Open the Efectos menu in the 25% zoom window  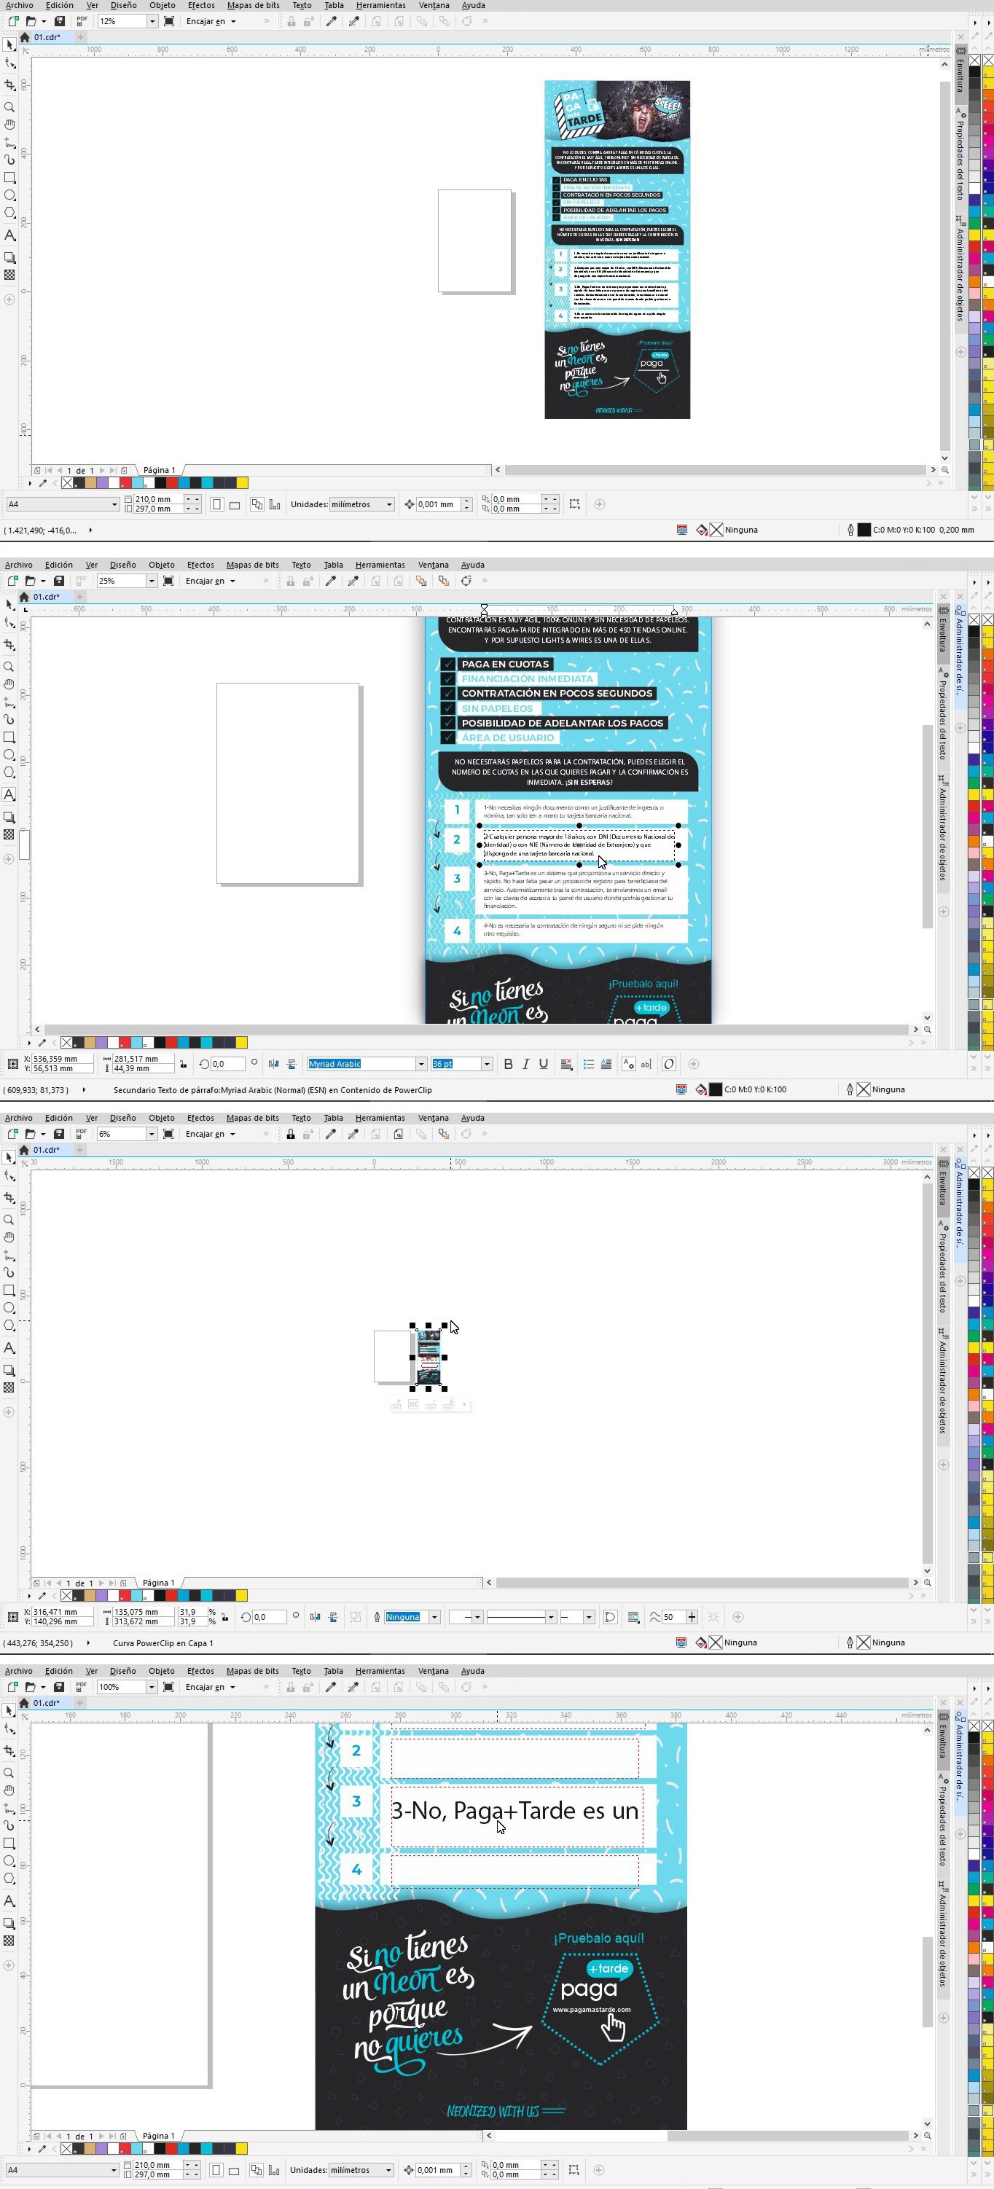tap(200, 565)
